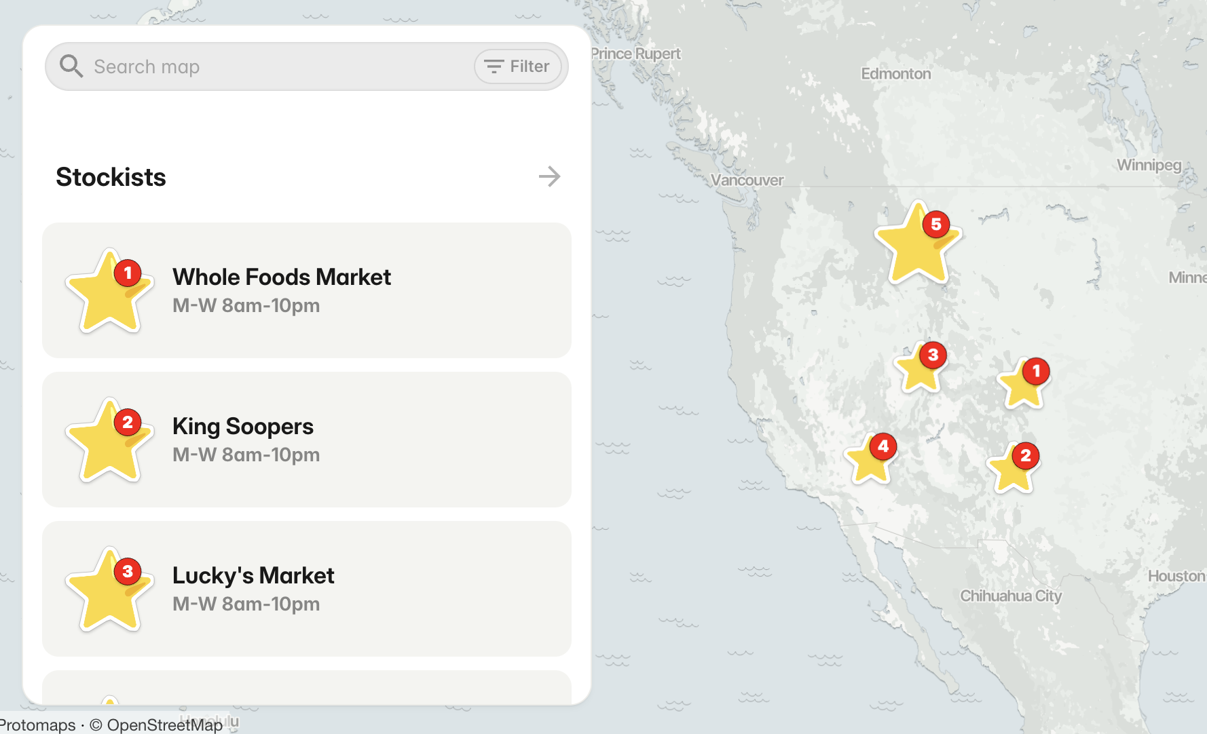Open the King Soopers listing

[305, 440]
